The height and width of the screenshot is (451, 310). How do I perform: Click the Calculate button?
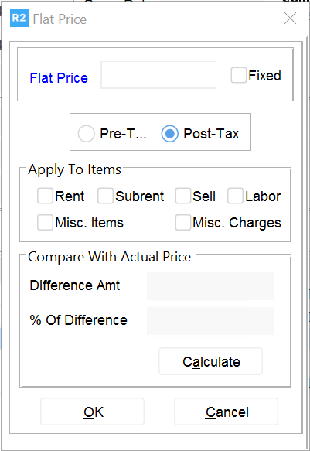[x=210, y=361]
